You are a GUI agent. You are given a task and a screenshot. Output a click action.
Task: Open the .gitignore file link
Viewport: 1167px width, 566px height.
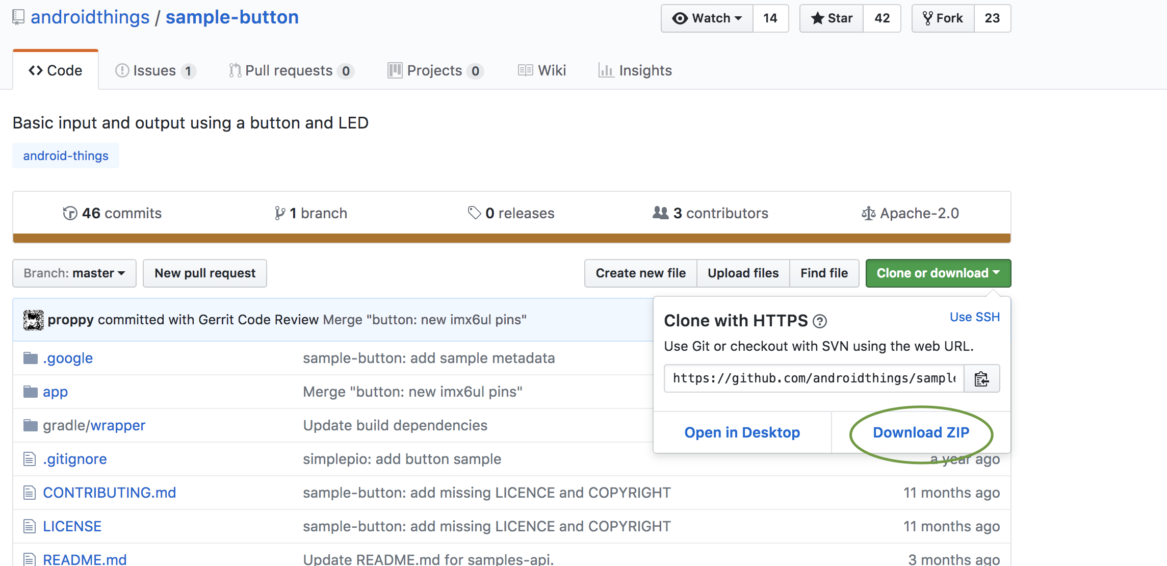coord(75,459)
